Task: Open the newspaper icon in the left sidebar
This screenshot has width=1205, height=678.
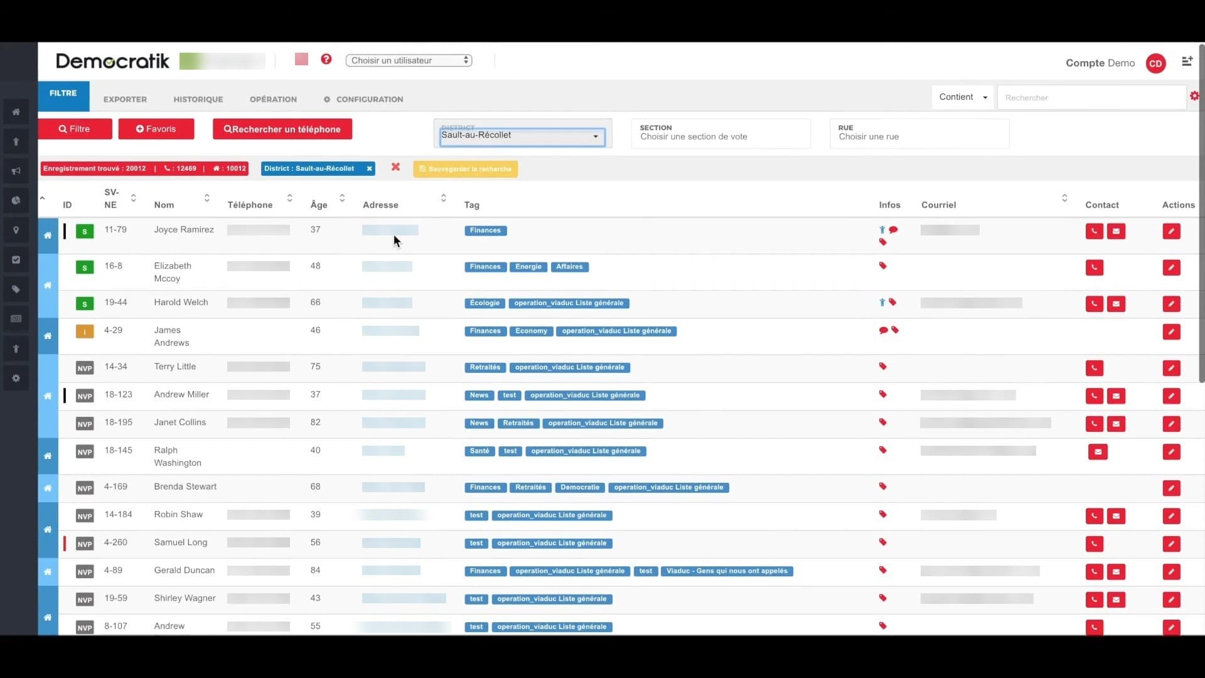Action: (x=16, y=319)
